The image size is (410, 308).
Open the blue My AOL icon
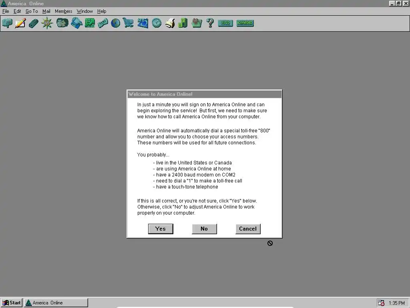(143, 23)
